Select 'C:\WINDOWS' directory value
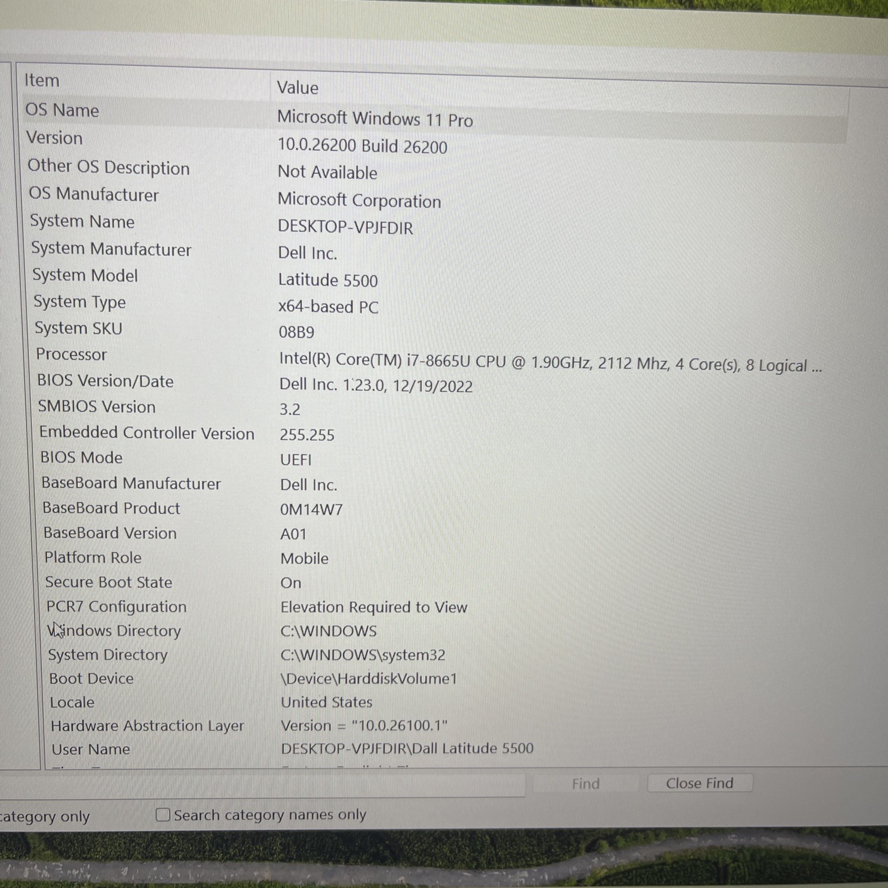This screenshot has height=888, width=888. point(329,631)
